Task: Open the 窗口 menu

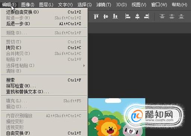Action: pos(159,5)
